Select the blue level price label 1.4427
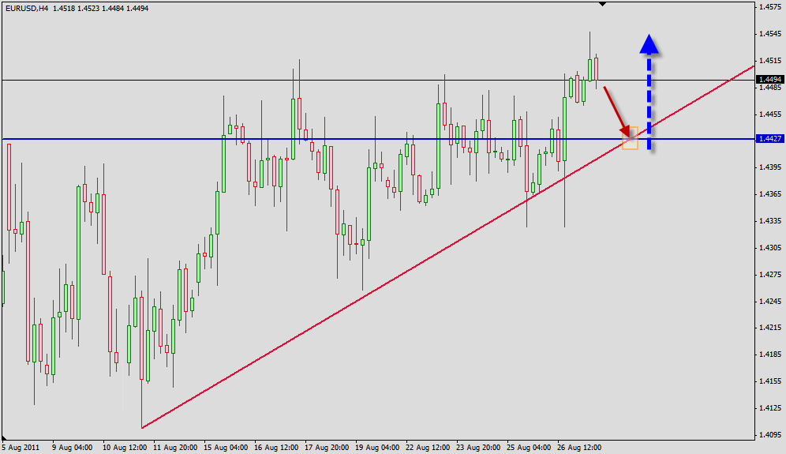786x454 pixels. (x=770, y=139)
